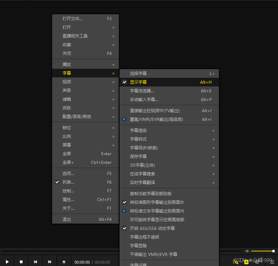Toggle the 列表... checked item
This screenshot has width=278, height=266.
click(x=85, y=182)
